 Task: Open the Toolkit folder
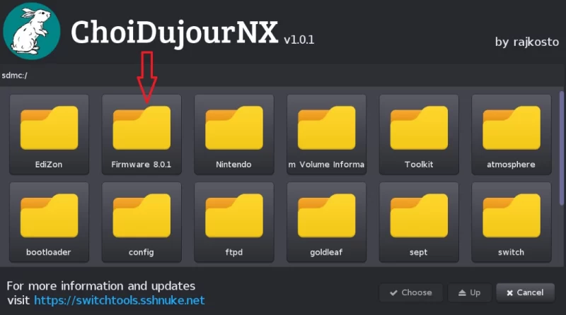point(419,134)
